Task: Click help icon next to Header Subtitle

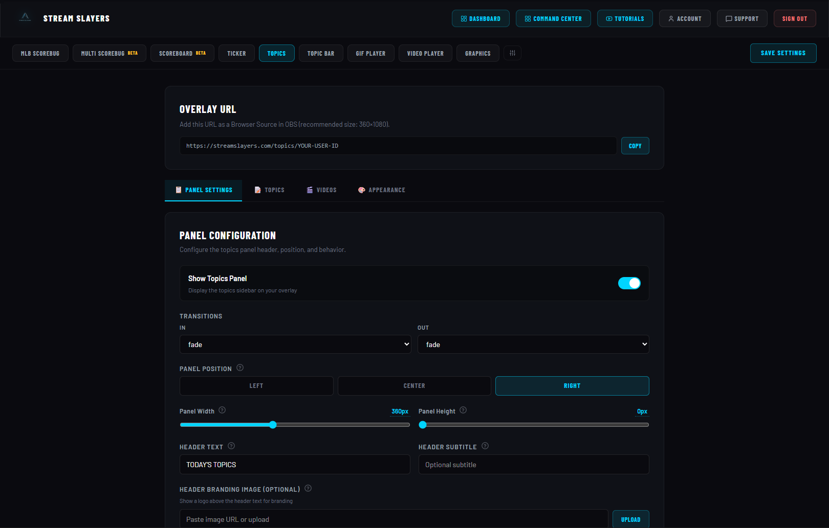Action: point(485,446)
